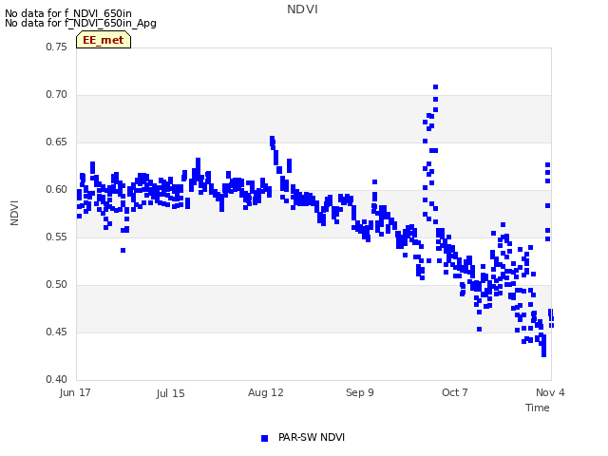Click the 0.50 y-axis value
The height and width of the screenshot is (456, 608).
[57, 285]
